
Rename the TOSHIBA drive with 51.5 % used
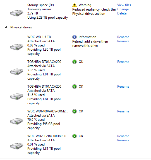[x=123, y=87]
